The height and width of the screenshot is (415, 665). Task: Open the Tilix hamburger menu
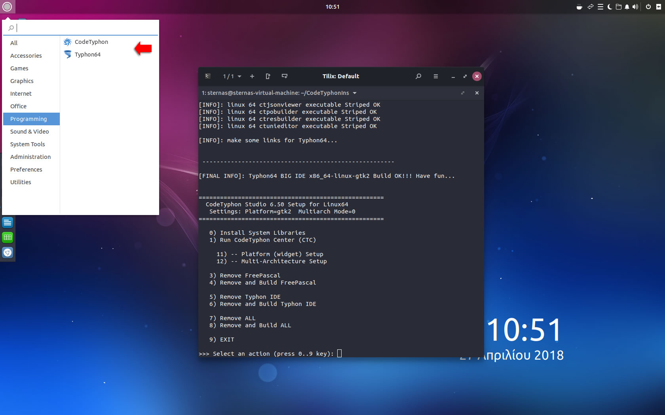pos(436,76)
